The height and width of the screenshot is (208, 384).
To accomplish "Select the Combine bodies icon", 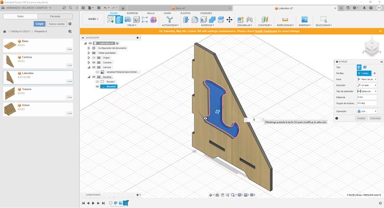I will pos(212,19).
